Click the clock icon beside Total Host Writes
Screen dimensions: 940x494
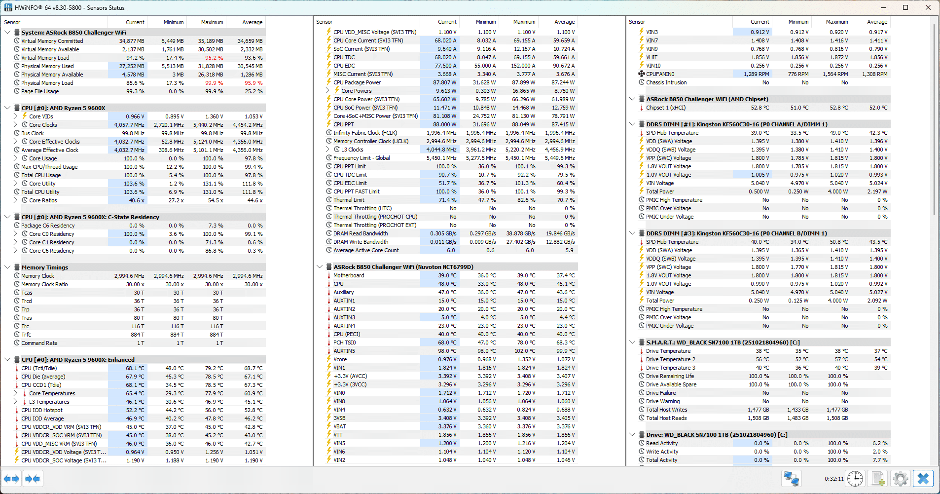coord(642,410)
